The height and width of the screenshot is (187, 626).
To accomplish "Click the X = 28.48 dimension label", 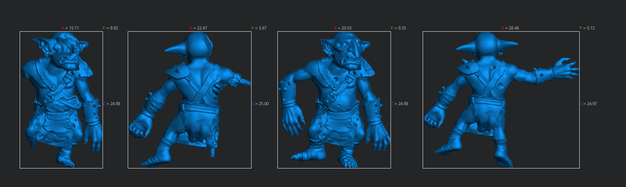I will coord(510,28).
